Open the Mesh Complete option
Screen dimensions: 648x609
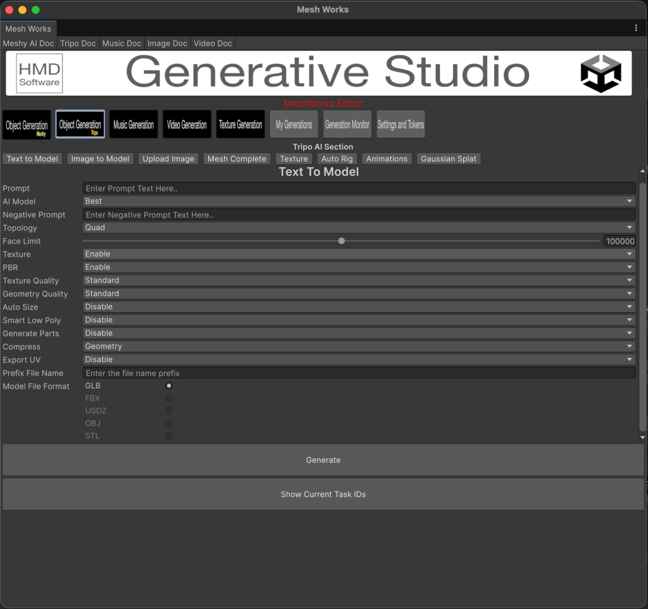[237, 159]
